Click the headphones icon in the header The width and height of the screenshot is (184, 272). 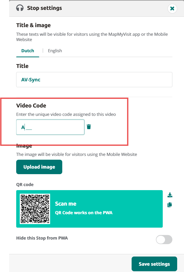pos(20,8)
